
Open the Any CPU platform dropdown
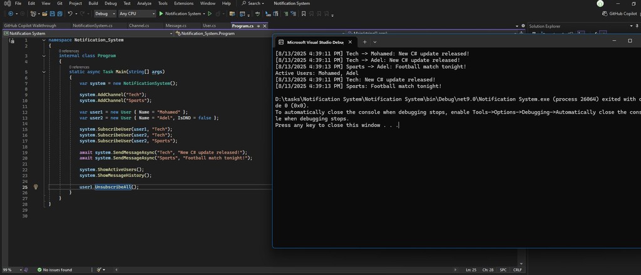(136, 13)
